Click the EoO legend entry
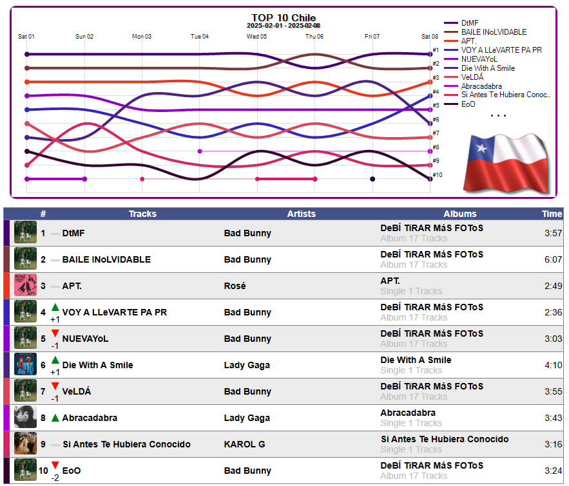Viewport: 569px width, 486px height. click(x=459, y=104)
